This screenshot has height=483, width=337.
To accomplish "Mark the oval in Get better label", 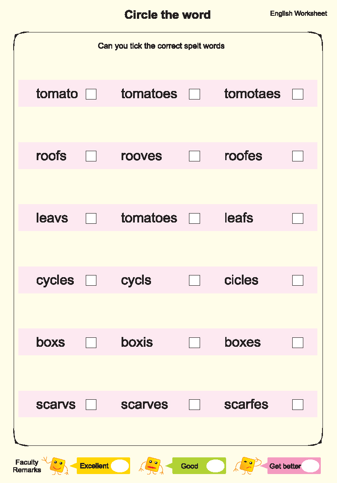I will click(x=311, y=466).
